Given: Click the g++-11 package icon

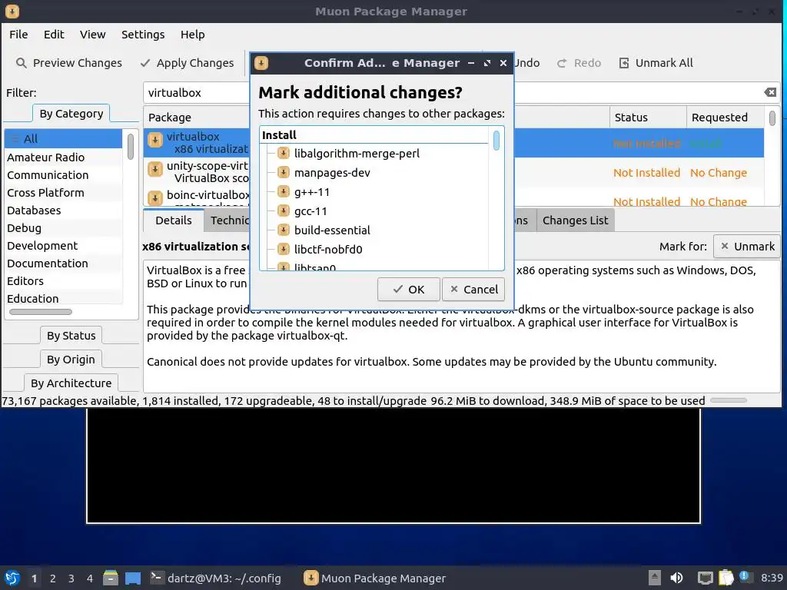Looking at the screenshot, I should coord(284,191).
